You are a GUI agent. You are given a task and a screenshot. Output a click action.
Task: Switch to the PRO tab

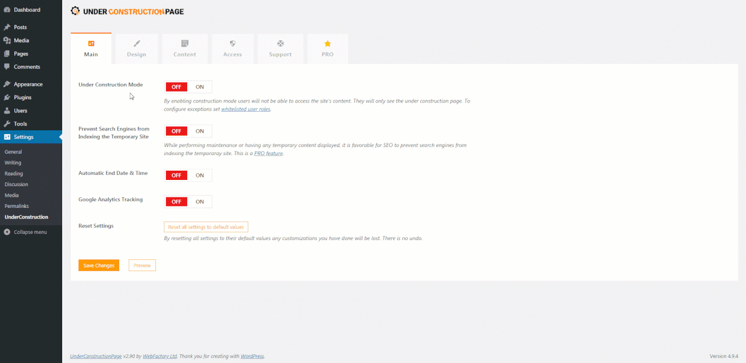tap(328, 49)
